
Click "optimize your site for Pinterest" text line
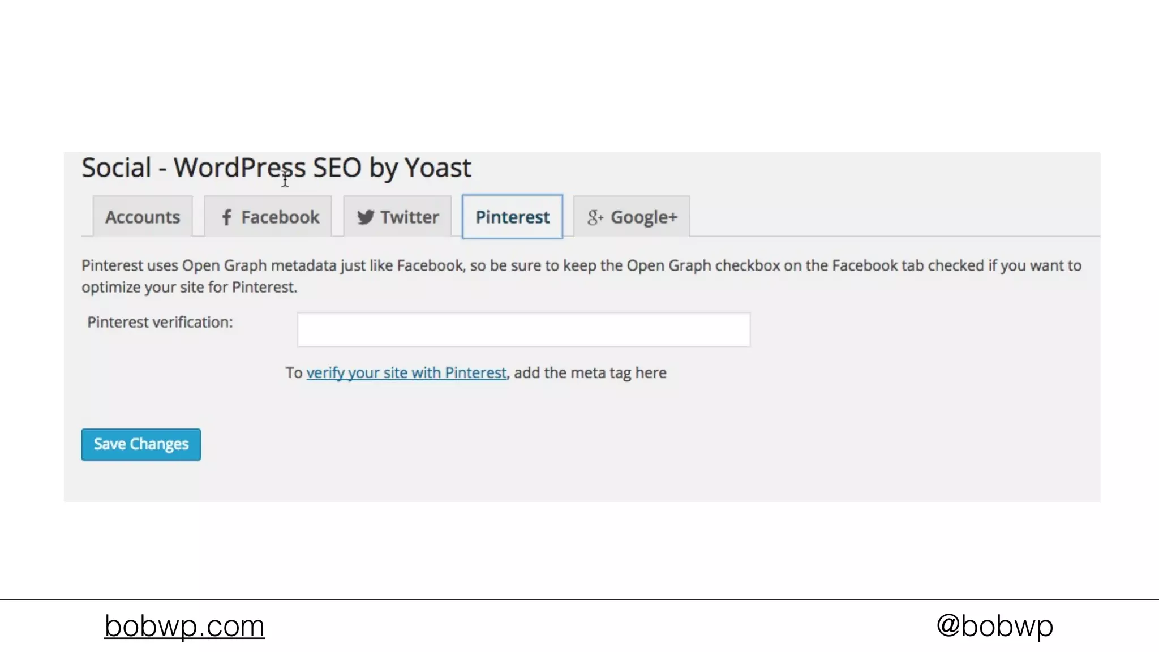tap(189, 288)
